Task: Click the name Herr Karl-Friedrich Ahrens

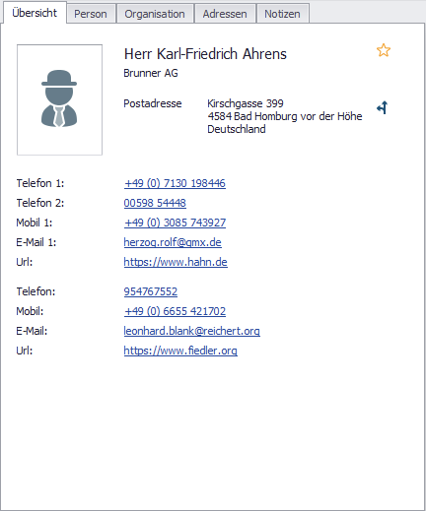Action: tap(205, 54)
